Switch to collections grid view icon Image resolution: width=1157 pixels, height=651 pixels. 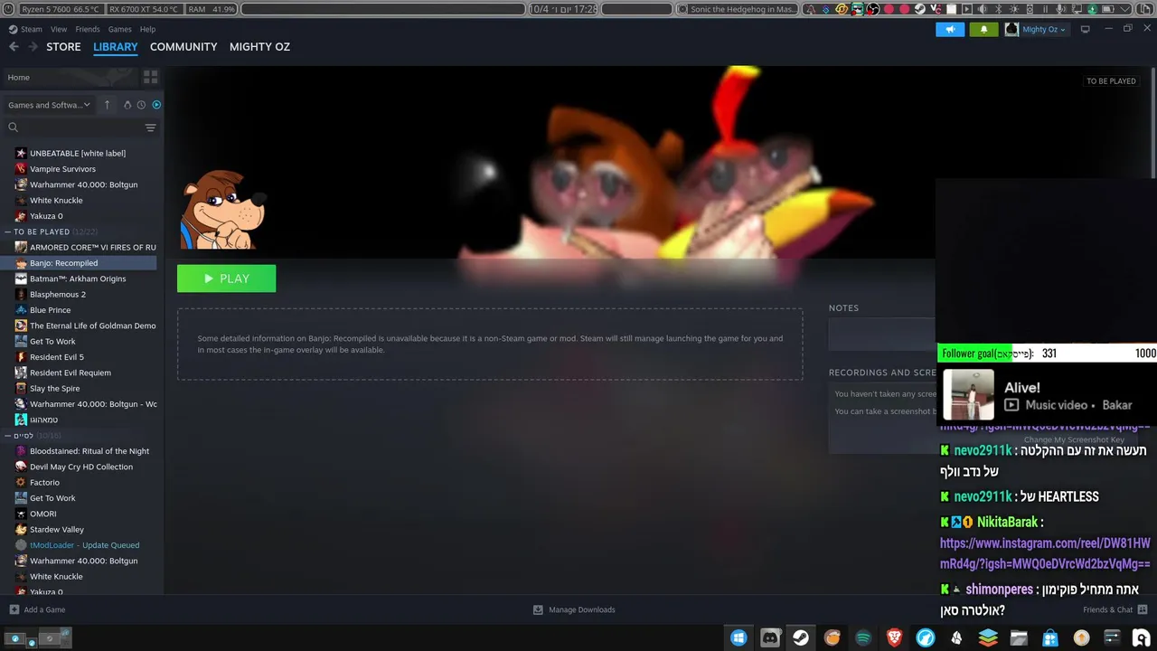coord(150,77)
